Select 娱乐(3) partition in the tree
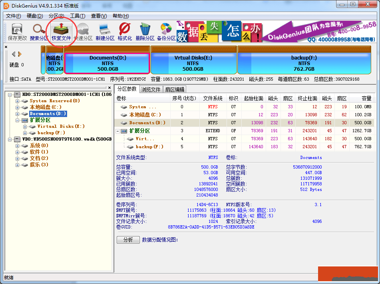Screen dimensions: 380x284 click(39, 165)
